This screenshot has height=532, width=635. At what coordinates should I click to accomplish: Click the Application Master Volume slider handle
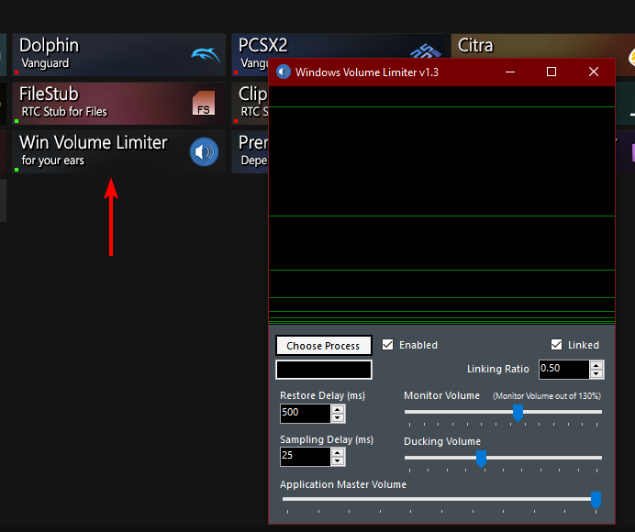point(596,500)
